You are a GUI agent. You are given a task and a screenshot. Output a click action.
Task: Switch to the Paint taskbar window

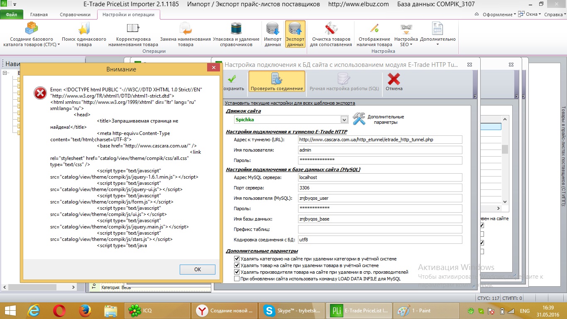point(426,311)
